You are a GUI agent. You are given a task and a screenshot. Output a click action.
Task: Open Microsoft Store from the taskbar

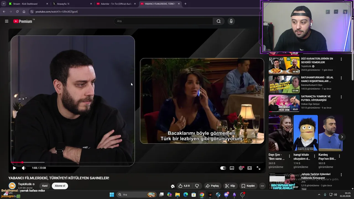194,195
